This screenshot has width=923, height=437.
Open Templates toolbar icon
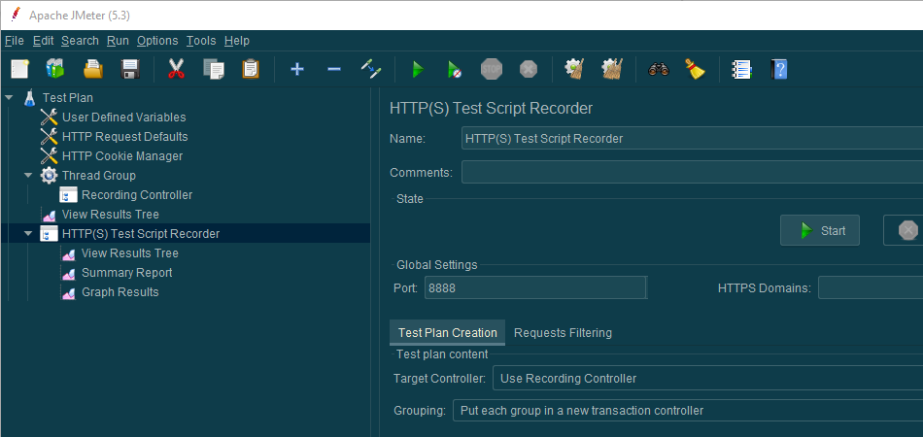[x=55, y=69]
